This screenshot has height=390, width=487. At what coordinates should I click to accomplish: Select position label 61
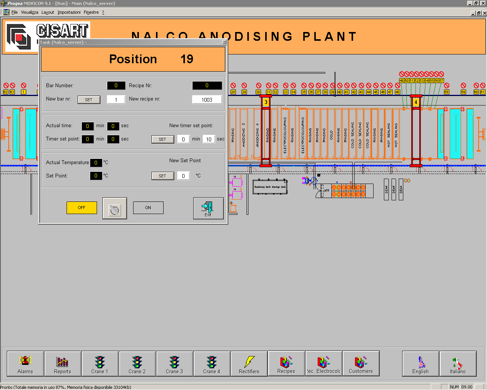(x=482, y=92)
